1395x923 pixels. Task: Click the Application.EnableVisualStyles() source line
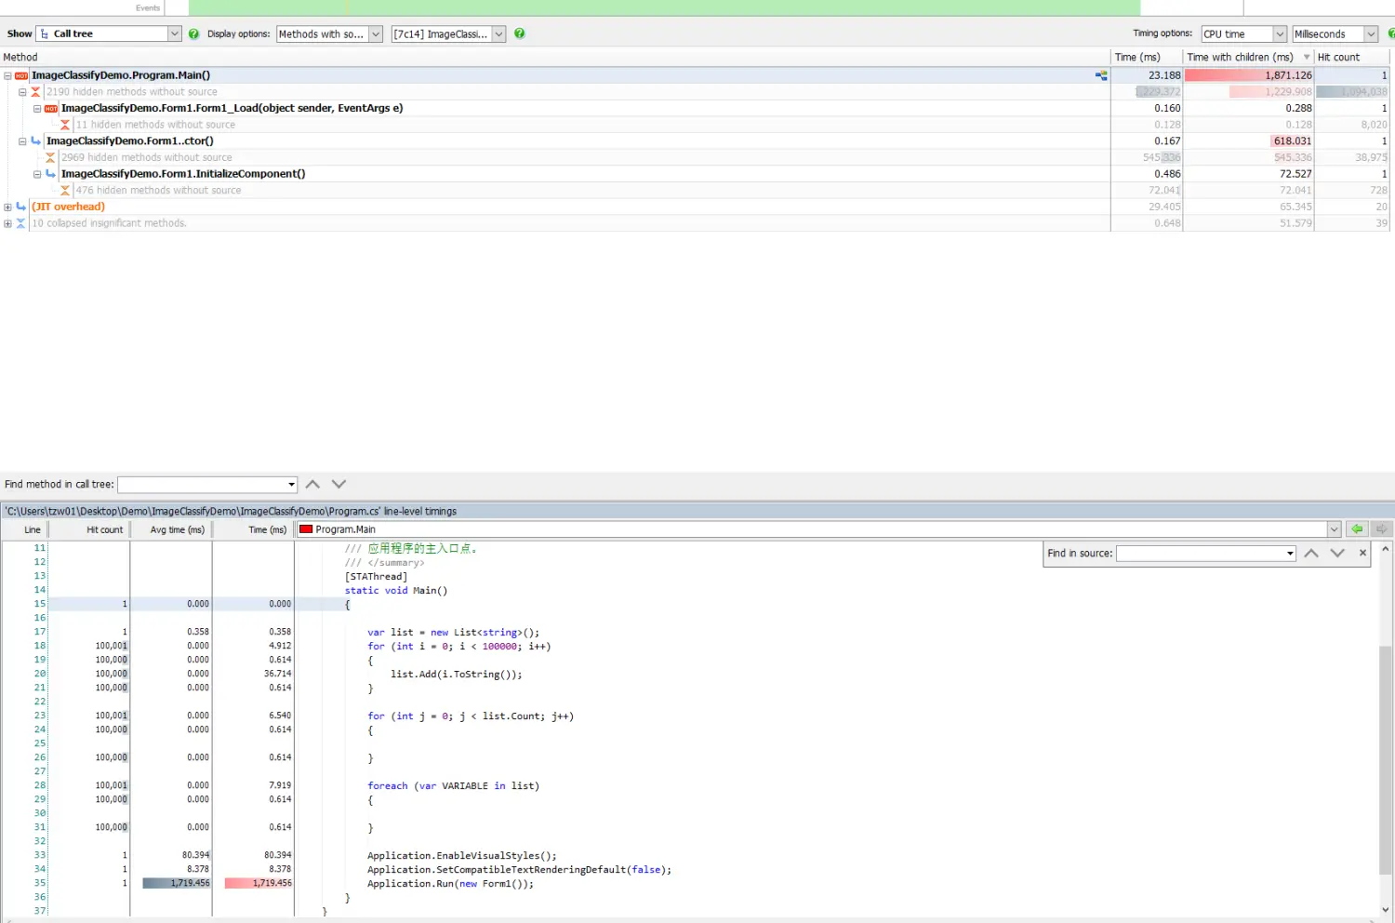(x=461, y=856)
